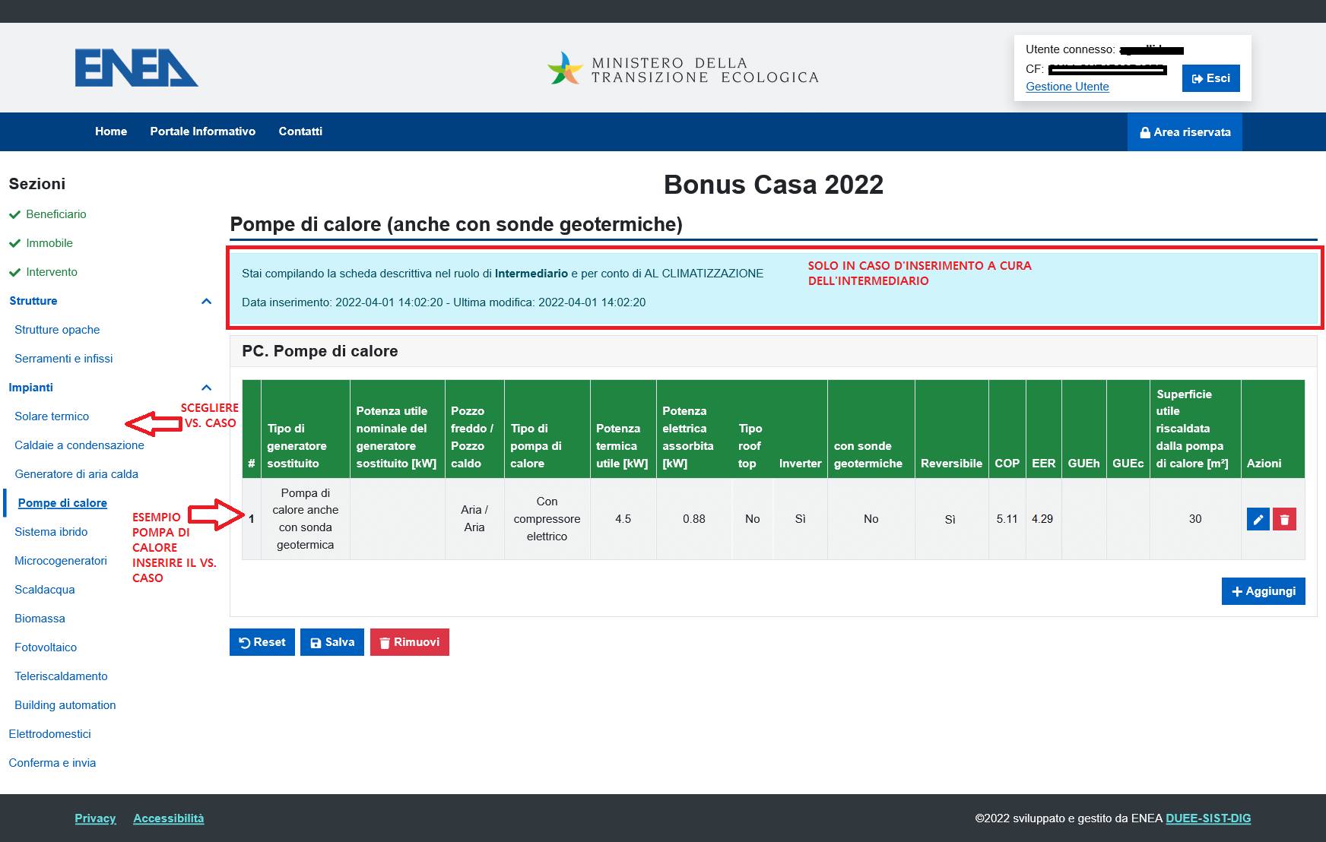This screenshot has height=842, width=1326.
Task: Click the EER value 4.29 cell
Action: [x=1043, y=519]
